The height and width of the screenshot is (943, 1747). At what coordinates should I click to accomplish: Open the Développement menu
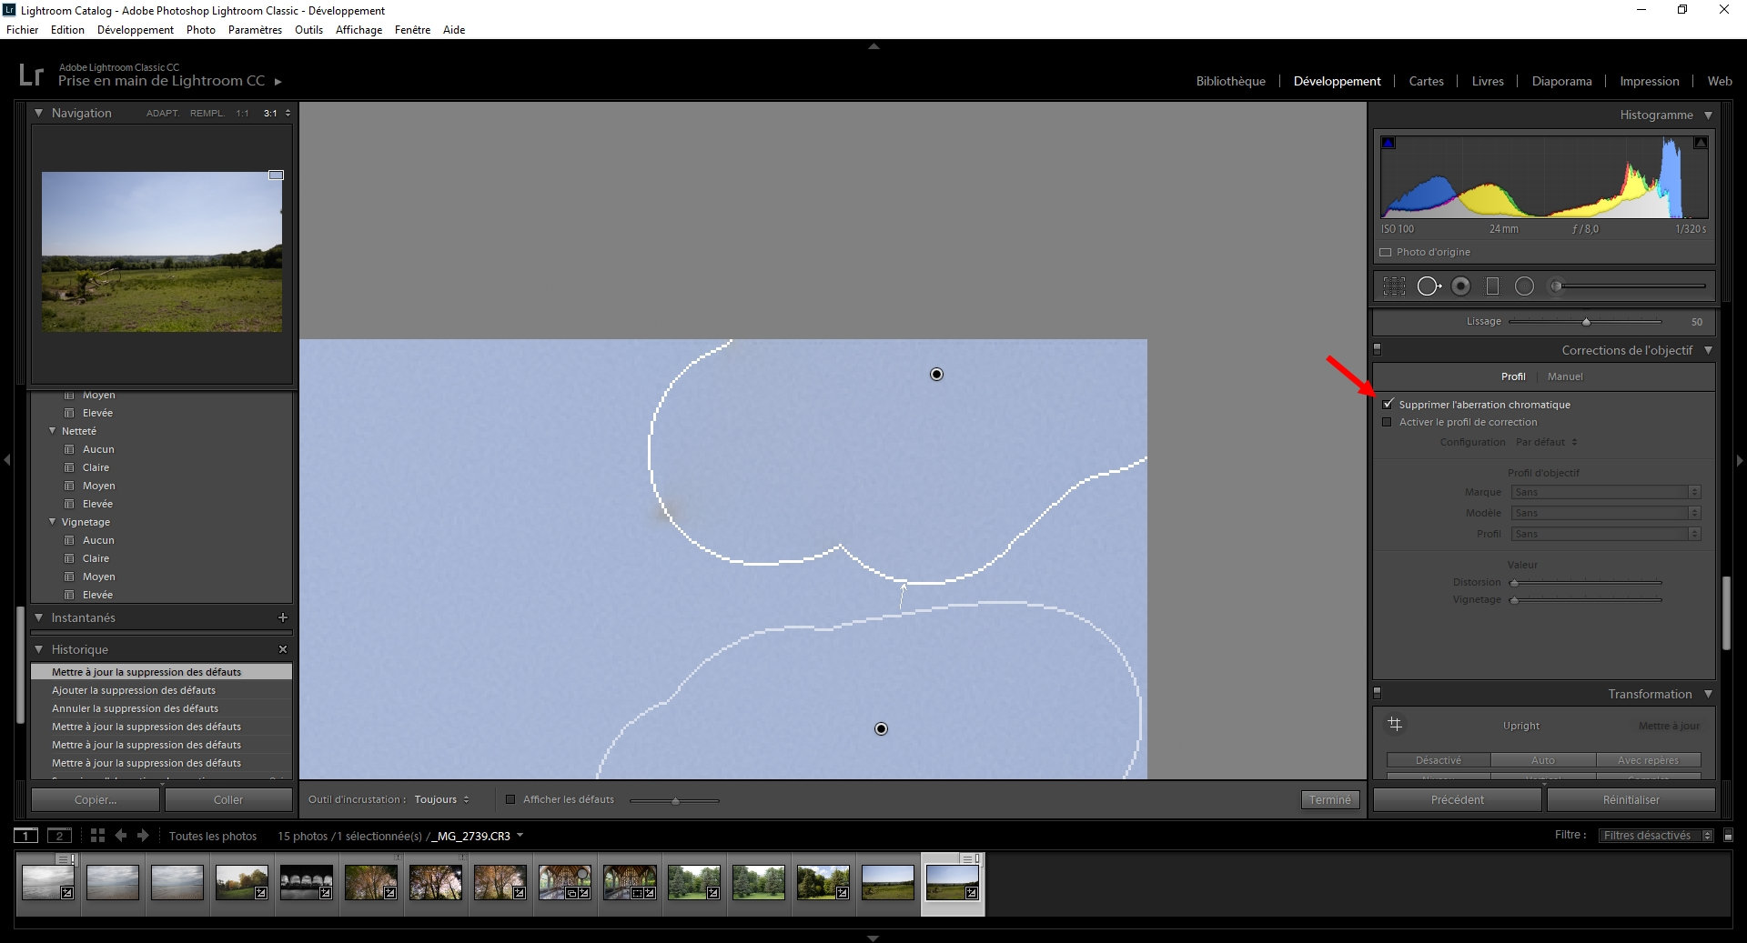click(135, 30)
